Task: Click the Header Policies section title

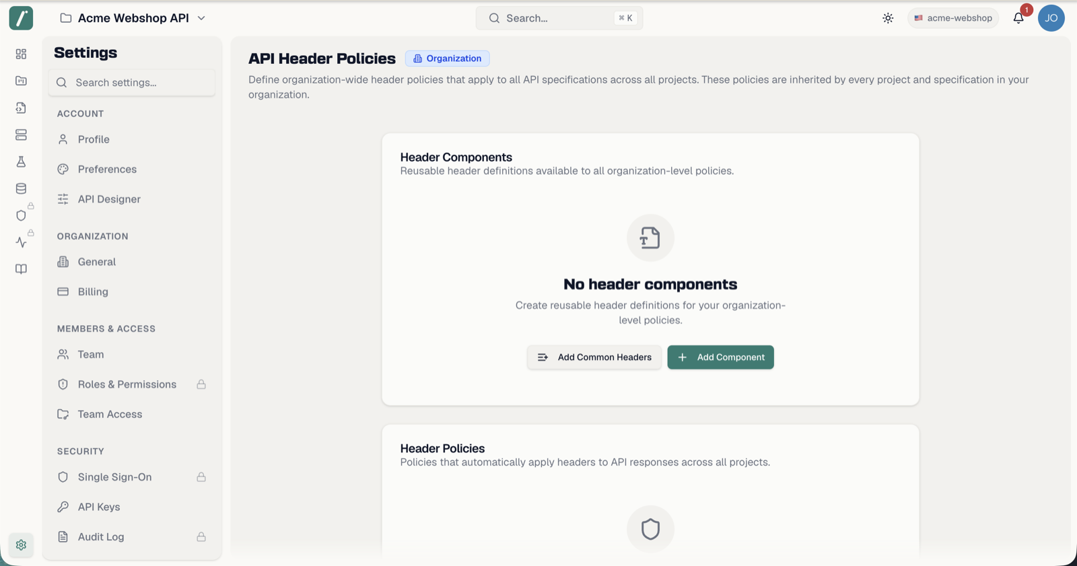Action: [x=442, y=448]
